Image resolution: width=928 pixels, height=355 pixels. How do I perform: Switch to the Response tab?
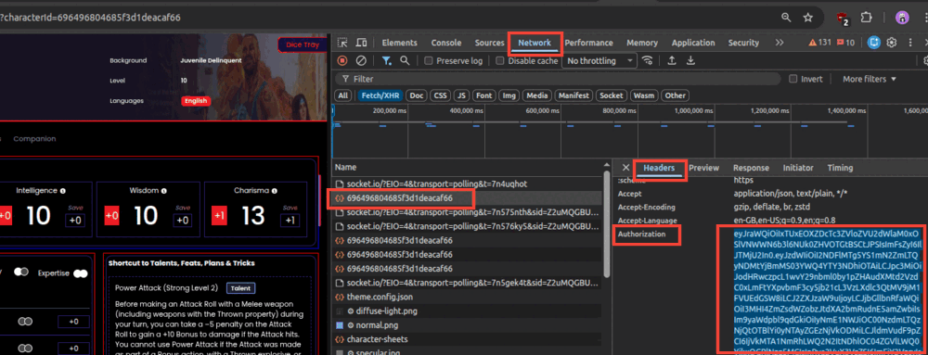coord(751,168)
